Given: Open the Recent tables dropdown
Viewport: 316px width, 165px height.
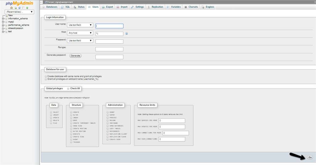Looking at the screenshot, I should click(19, 12).
